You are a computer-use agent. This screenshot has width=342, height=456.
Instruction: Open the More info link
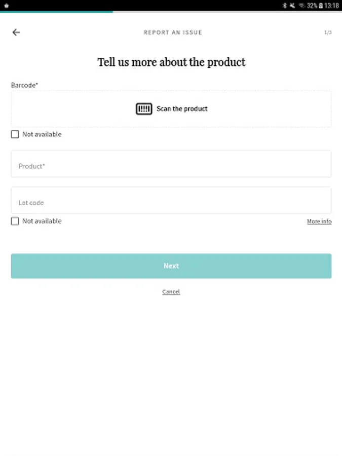(x=319, y=221)
